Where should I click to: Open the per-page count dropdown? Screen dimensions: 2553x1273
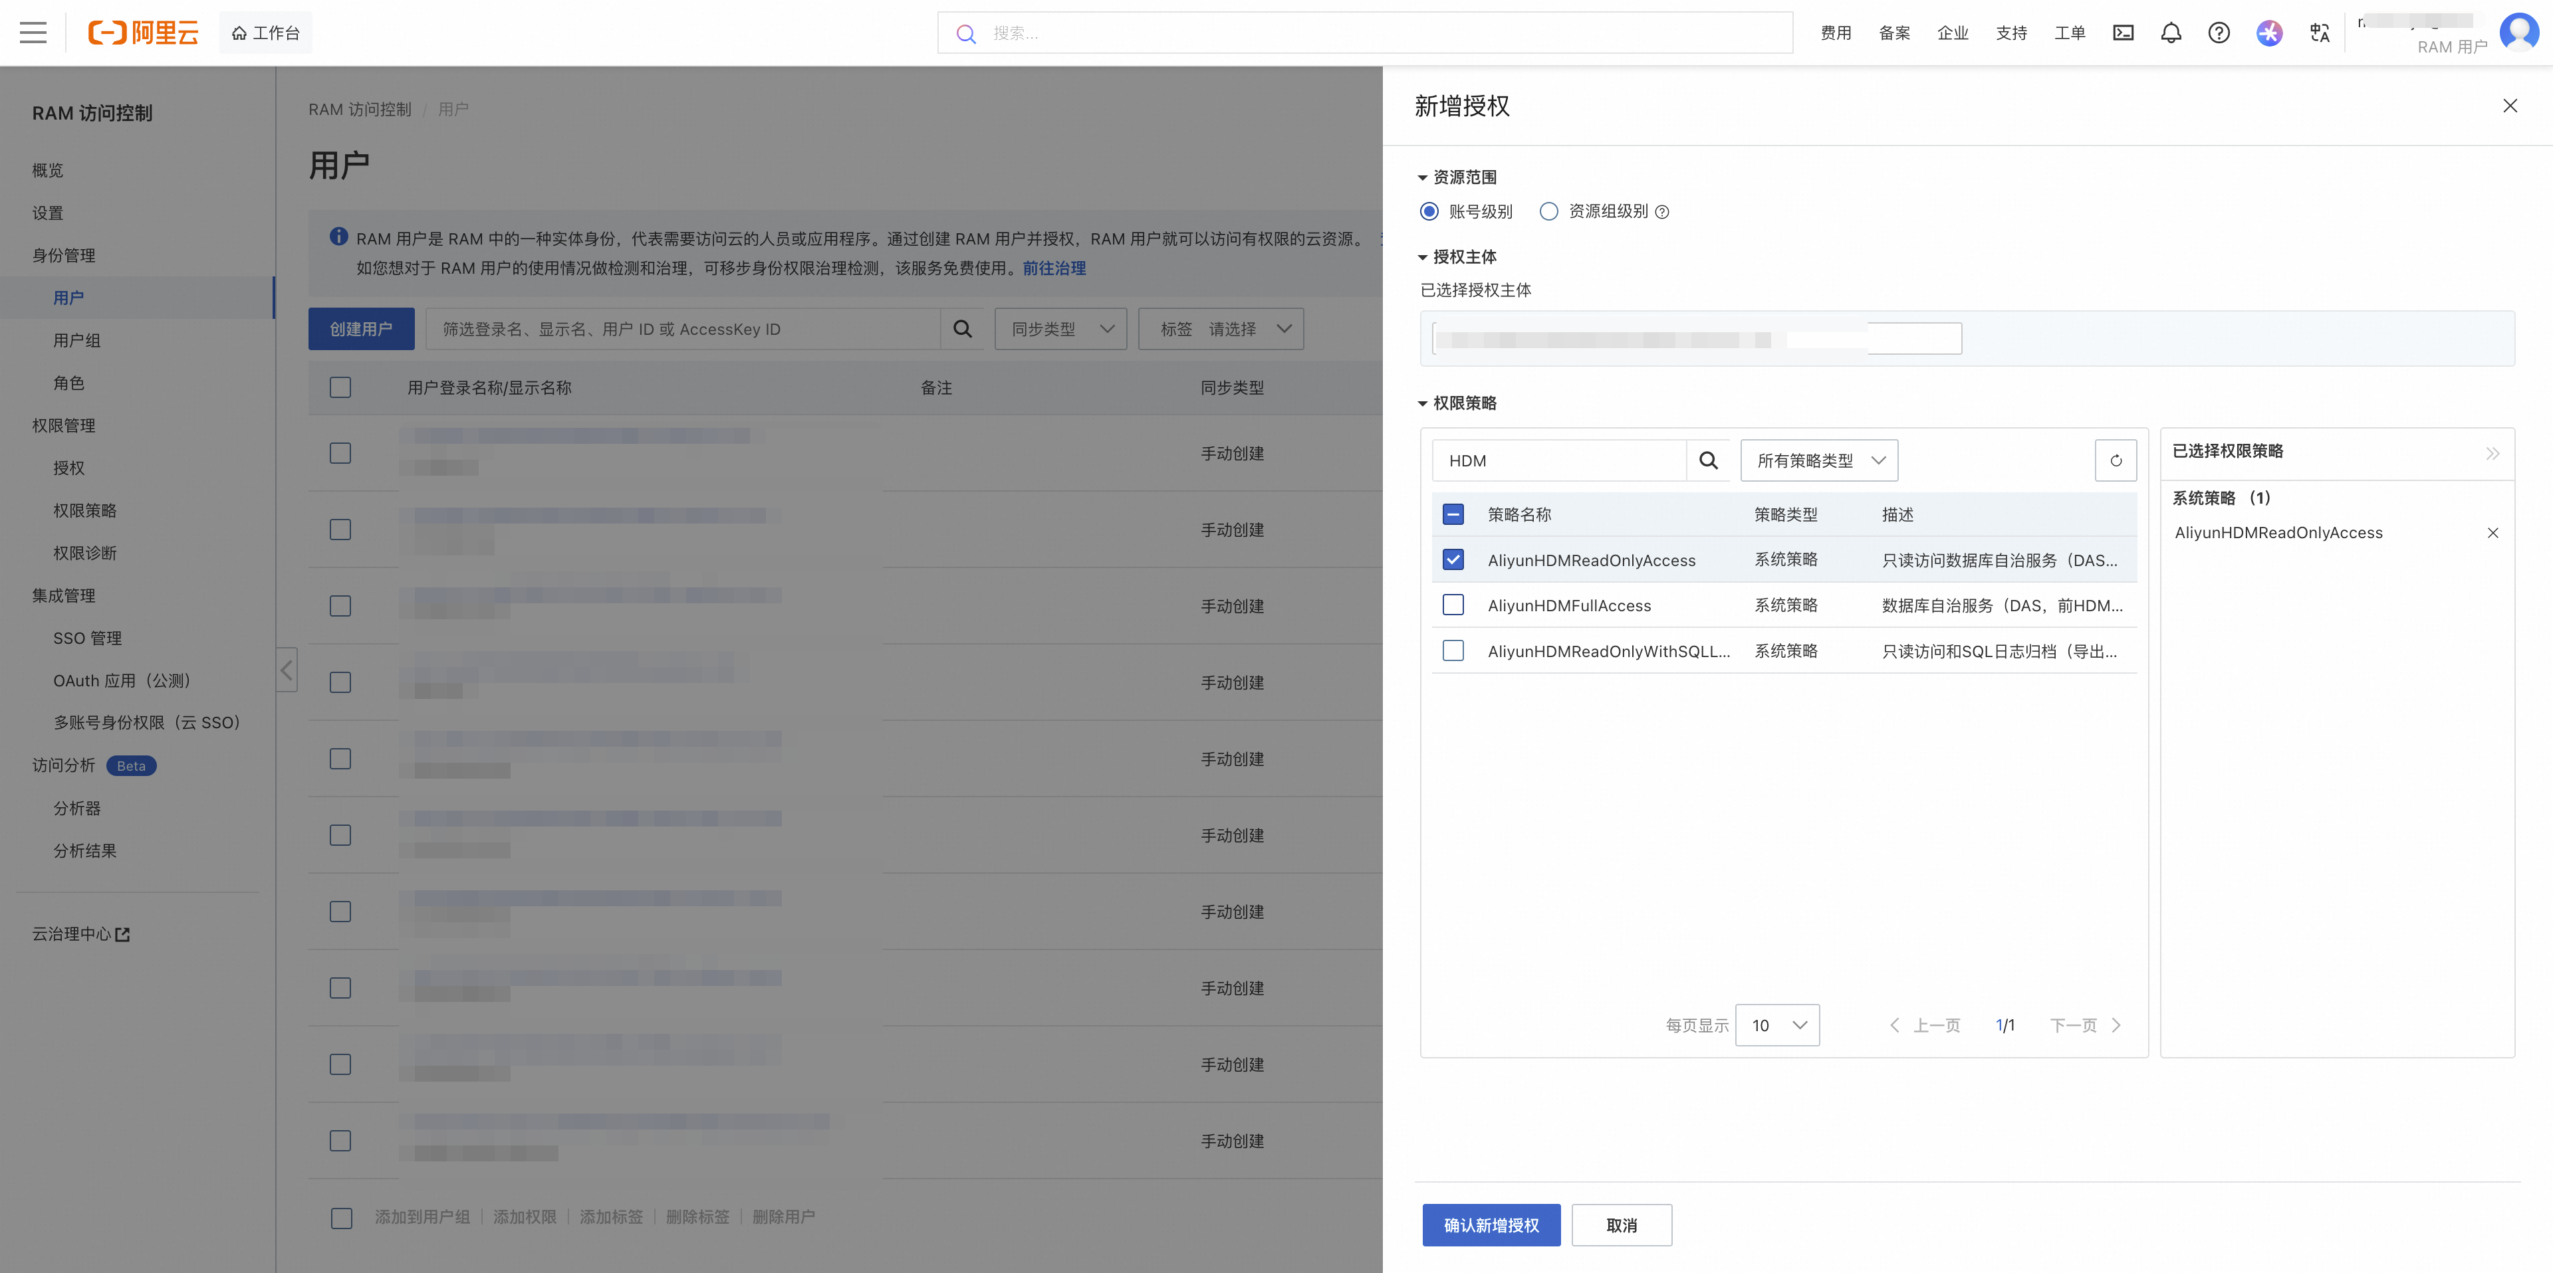click(1777, 1025)
